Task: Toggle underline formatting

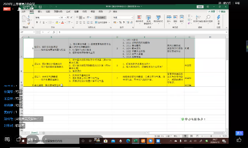Action: (x=44, y=22)
